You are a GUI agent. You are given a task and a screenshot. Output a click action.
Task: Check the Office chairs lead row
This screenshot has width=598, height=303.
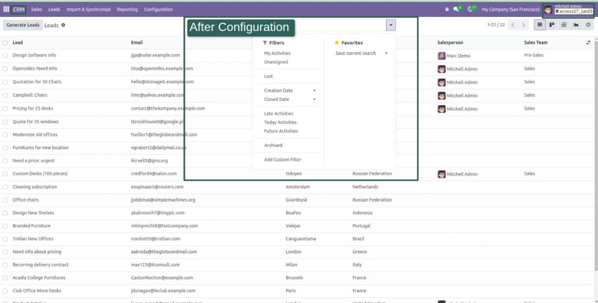tap(5, 200)
